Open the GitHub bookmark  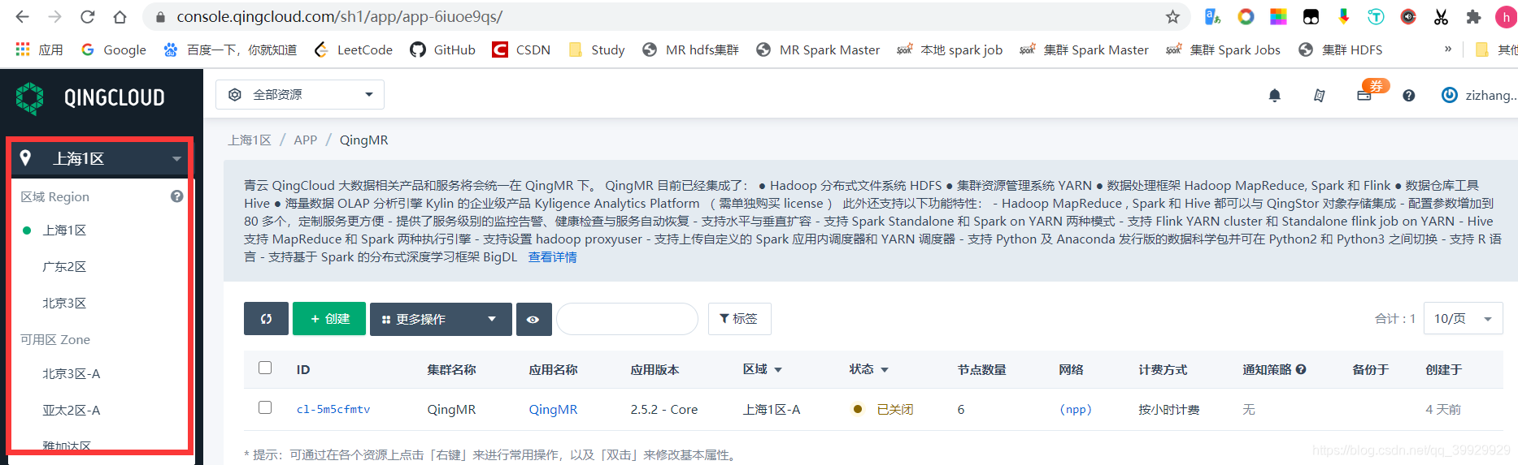click(443, 50)
